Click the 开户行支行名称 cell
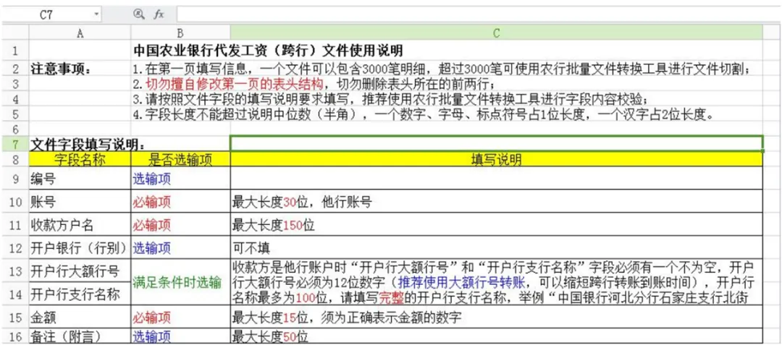 coord(80,294)
